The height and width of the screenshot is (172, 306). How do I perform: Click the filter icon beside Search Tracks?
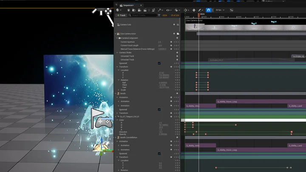click(x=159, y=15)
